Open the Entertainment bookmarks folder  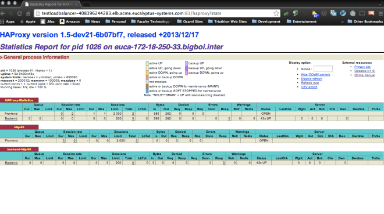pos(301,21)
